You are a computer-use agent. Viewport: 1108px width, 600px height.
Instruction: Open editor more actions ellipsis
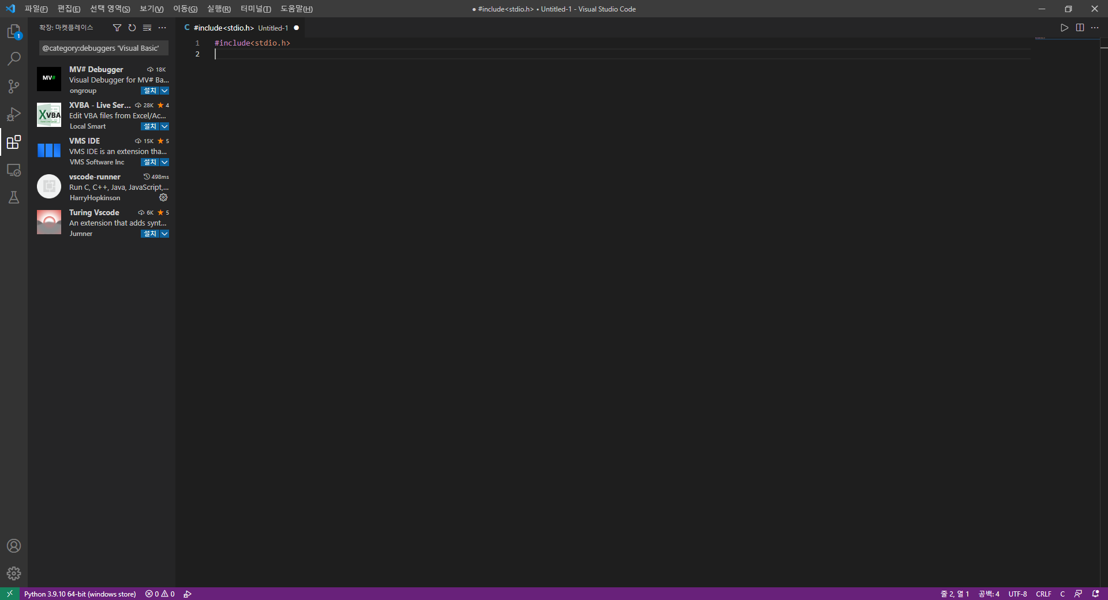pos(1095,28)
